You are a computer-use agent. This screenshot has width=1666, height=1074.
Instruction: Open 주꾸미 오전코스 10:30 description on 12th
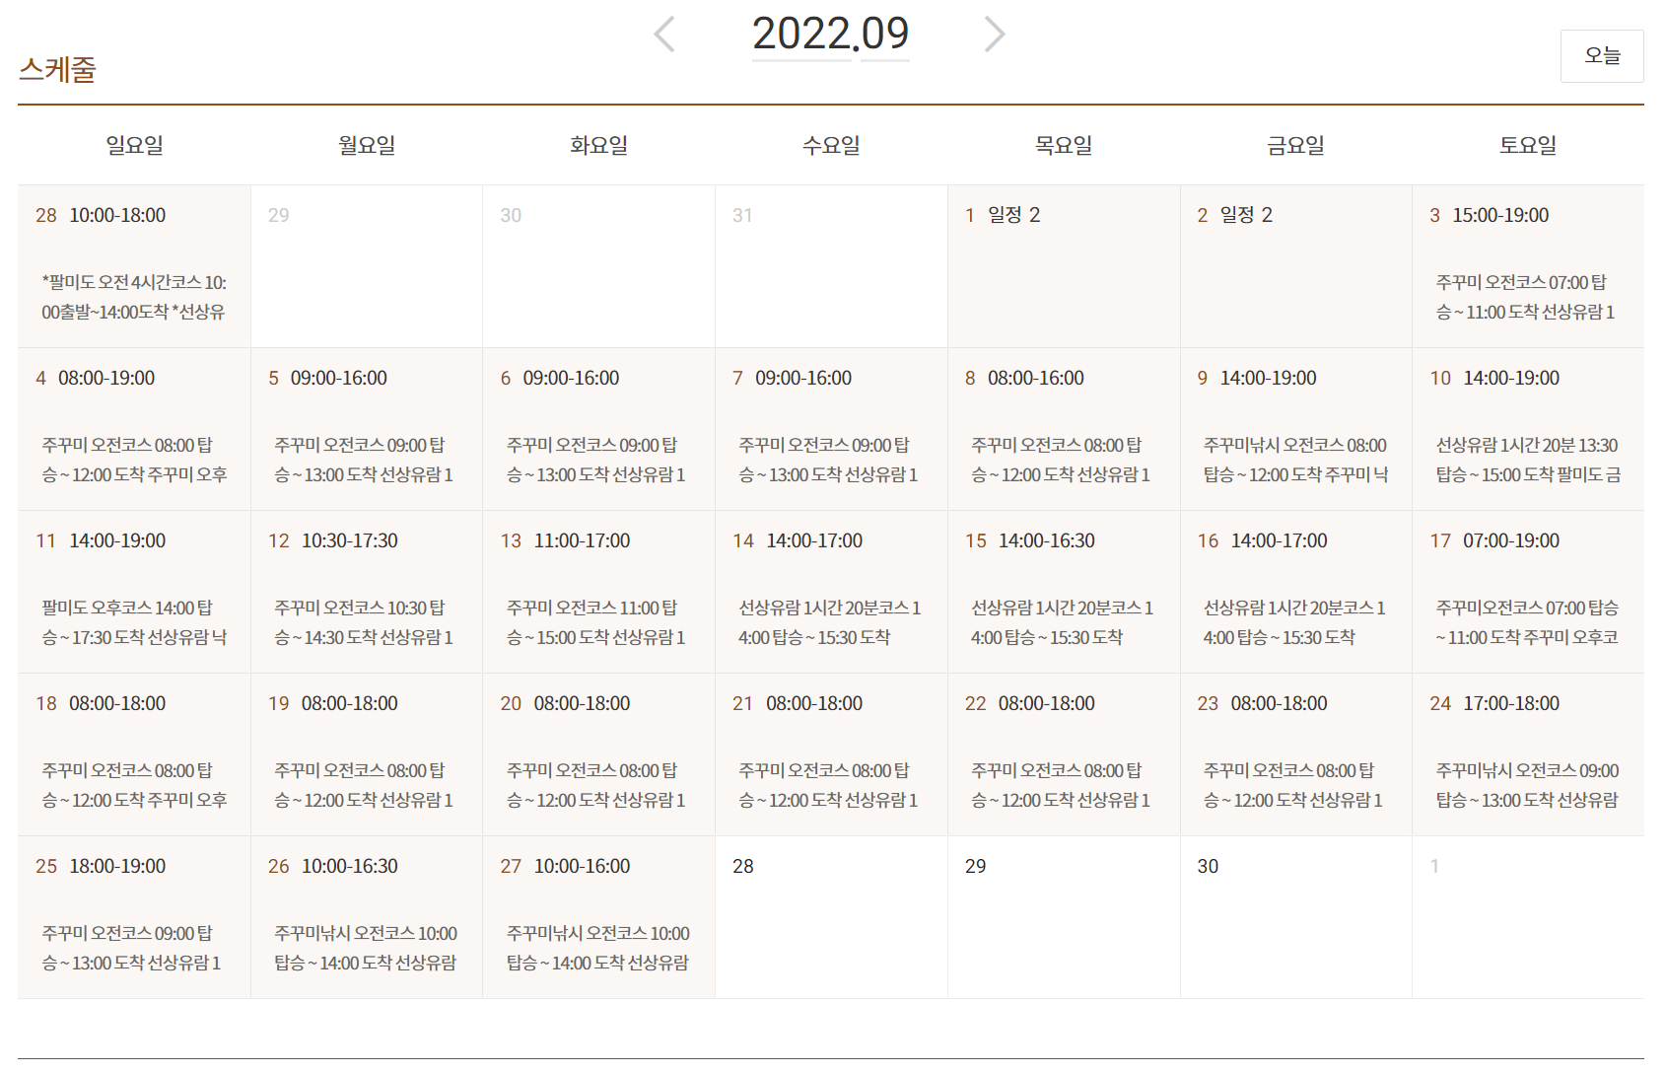click(x=364, y=622)
